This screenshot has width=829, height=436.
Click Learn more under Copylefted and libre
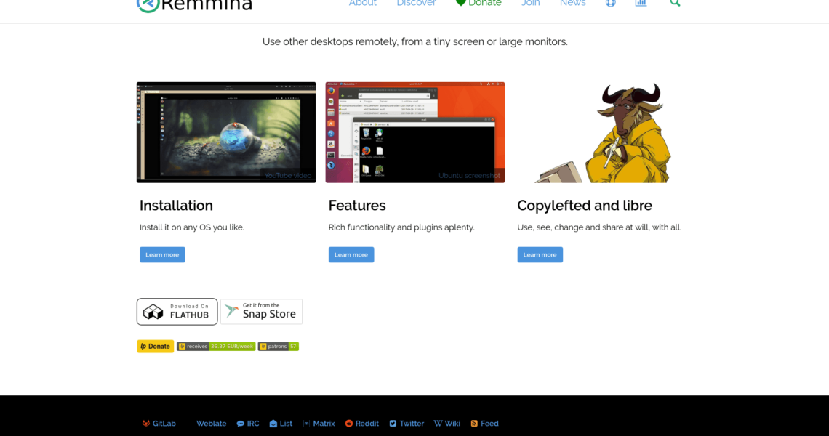coord(540,254)
